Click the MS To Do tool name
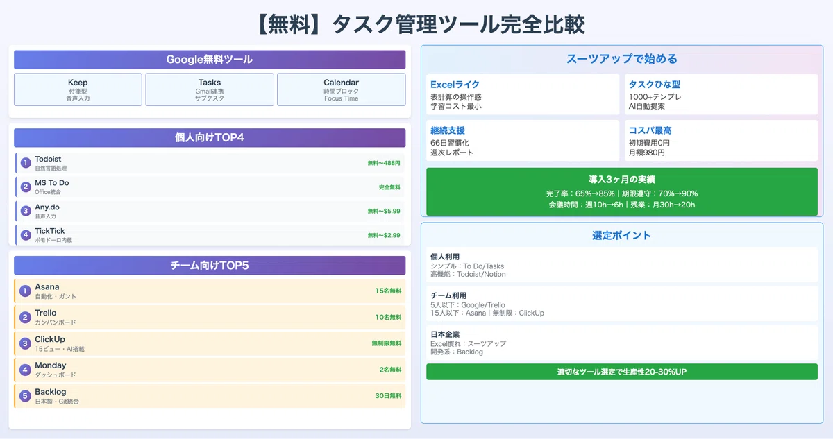 tap(52, 183)
